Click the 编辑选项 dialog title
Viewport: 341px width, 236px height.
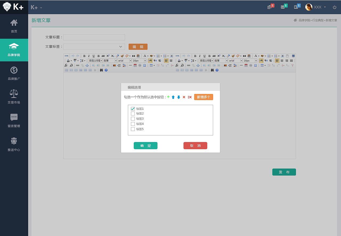coord(134,87)
